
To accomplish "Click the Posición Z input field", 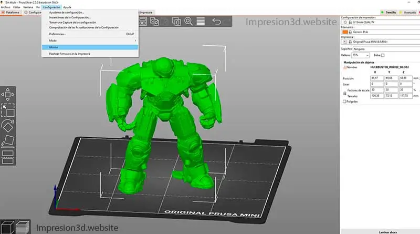I will [405, 78].
